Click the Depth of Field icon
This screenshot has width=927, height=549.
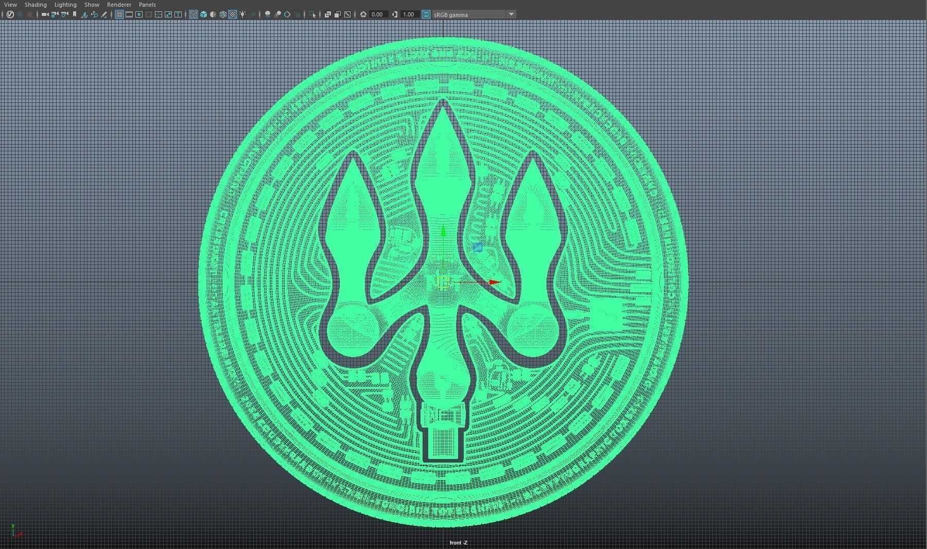pos(298,14)
